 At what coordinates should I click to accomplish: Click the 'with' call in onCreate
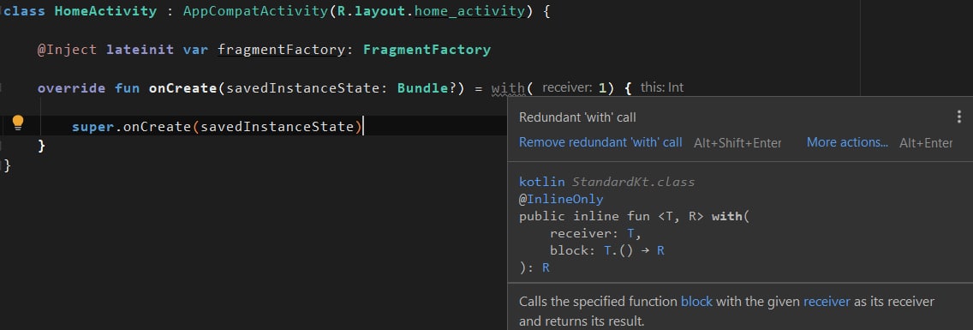(x=508, y=88)
